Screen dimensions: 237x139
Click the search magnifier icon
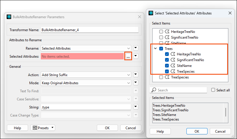click(154, 90)
